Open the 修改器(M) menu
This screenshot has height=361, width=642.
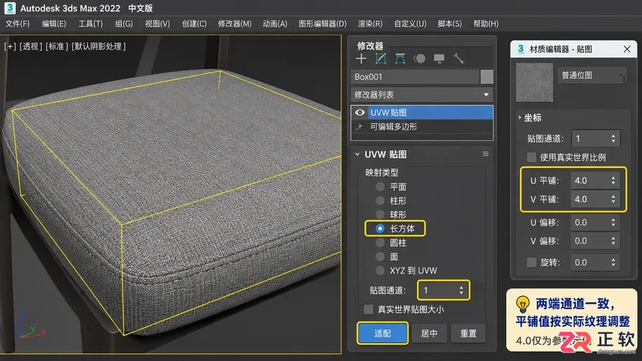click(x=235, y=24)
